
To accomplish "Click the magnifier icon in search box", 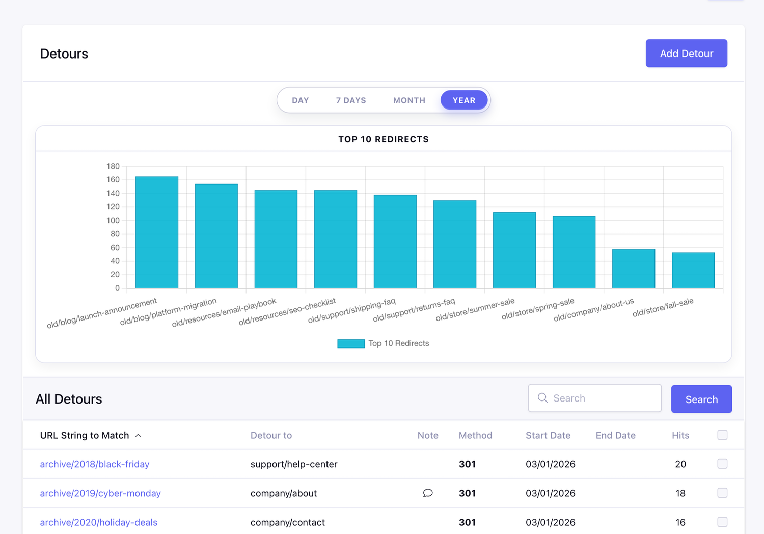I will [x=542, y=398].
